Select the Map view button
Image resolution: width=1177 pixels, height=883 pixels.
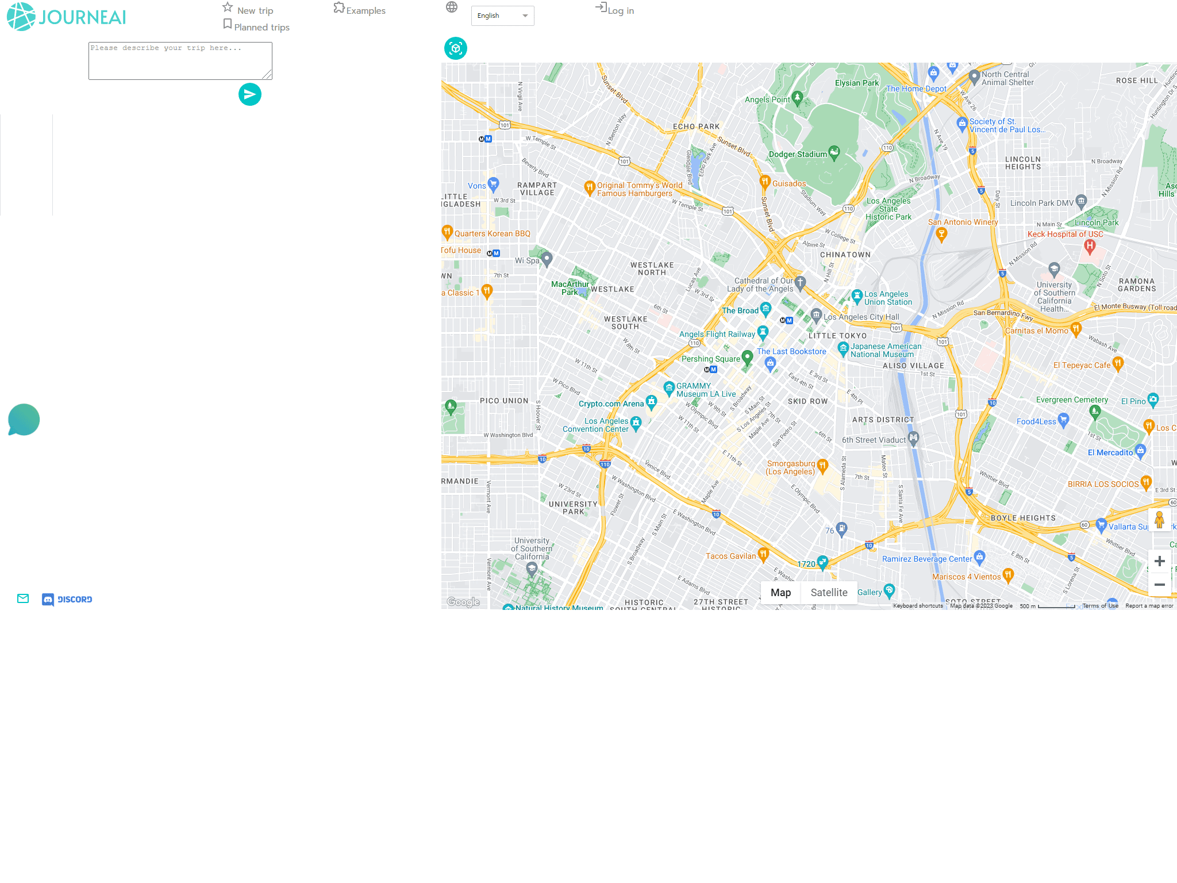point(780,593)
